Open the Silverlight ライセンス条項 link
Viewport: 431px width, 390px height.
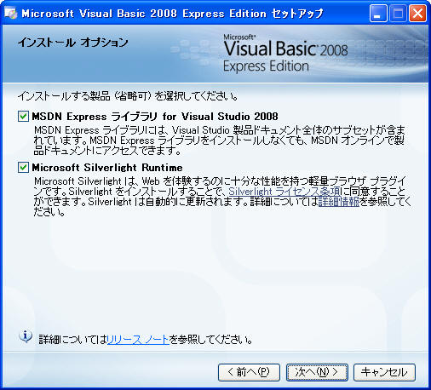pos(284,192)
